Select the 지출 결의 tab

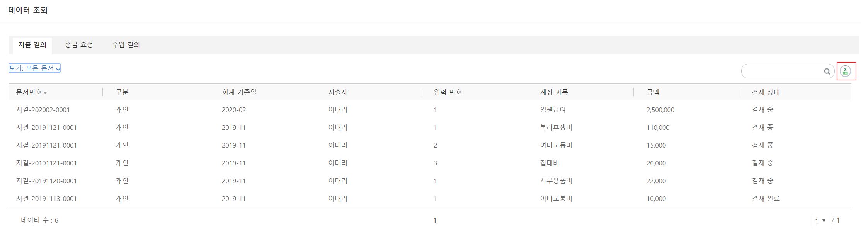pos(32,45)
